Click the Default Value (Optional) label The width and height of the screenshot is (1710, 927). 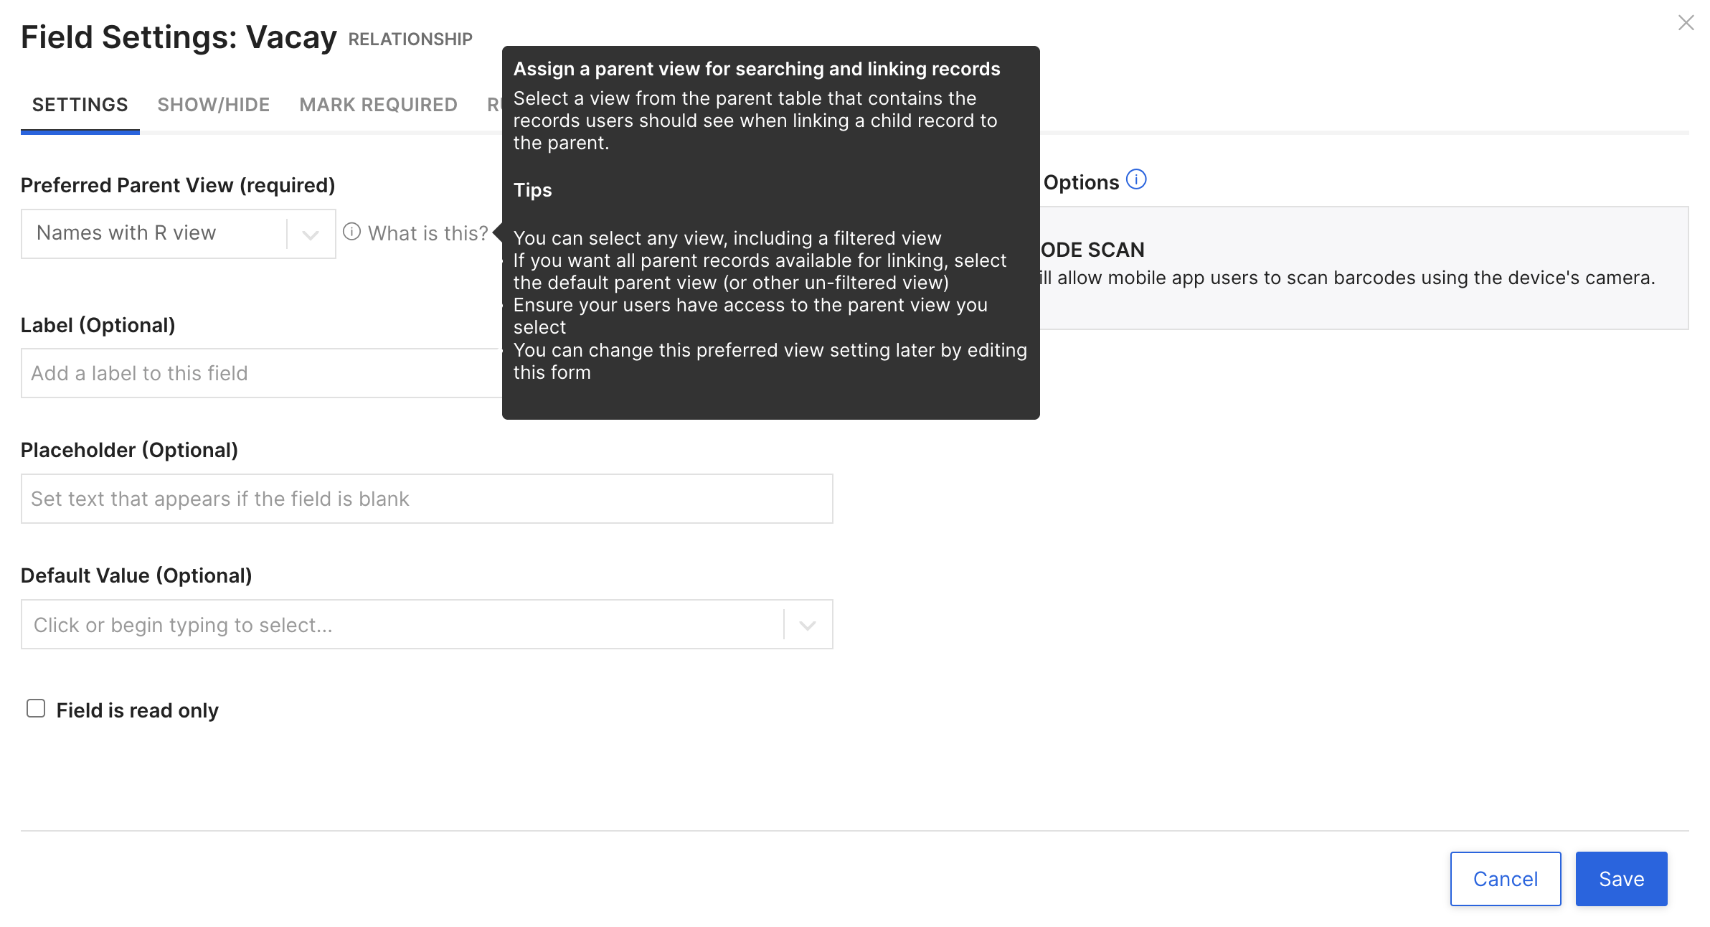136,575
